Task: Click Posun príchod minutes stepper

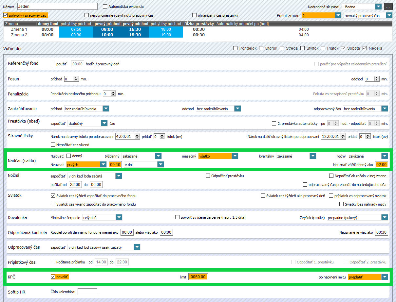Action: coord(76,79)
